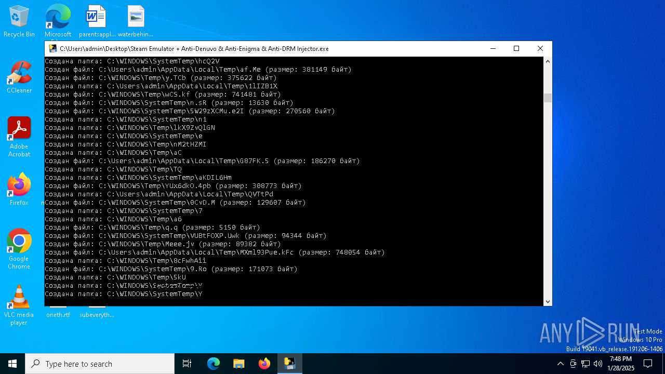This screenshot has width=665, height=374.
Task: Open File Explorer from the taskbar
Action: tap(238, 364)
